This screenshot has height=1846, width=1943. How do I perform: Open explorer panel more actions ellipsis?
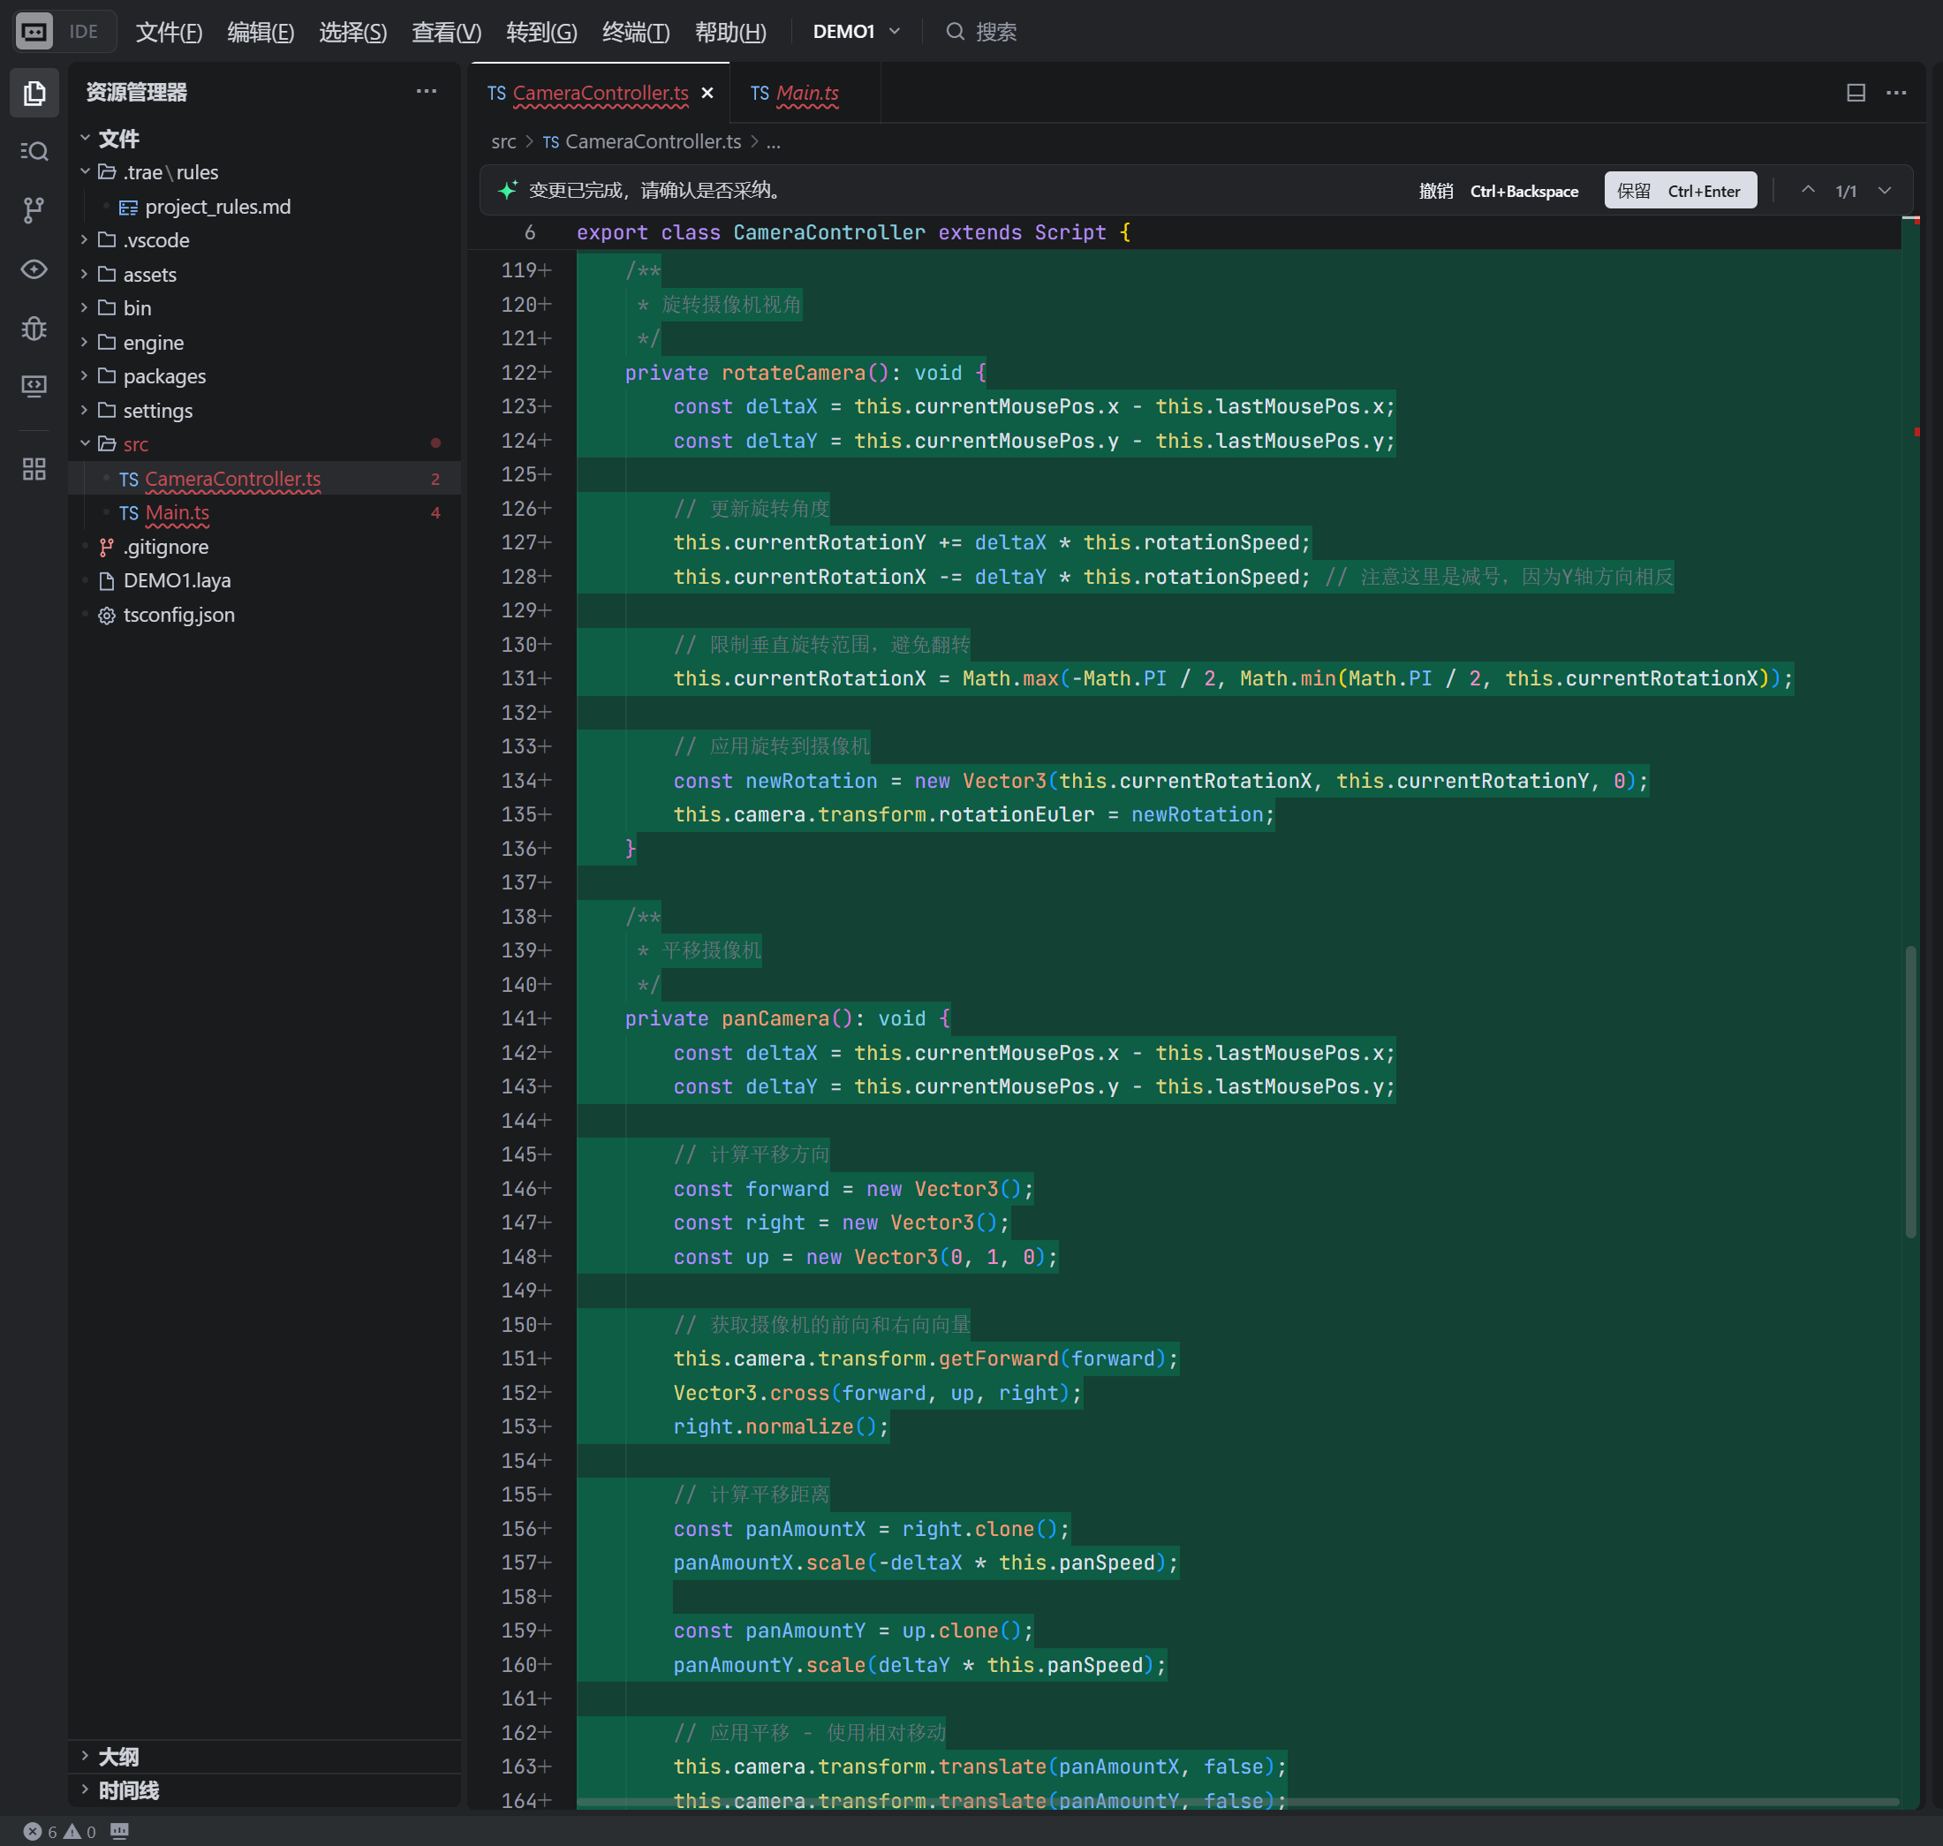click(x=426, y=92)
